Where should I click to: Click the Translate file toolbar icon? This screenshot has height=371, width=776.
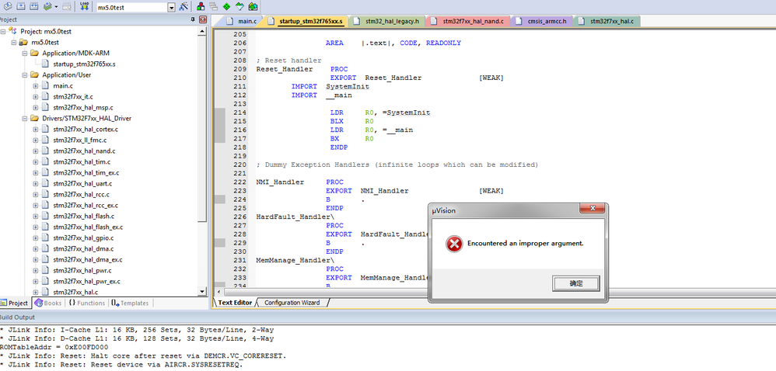(x=8, y=7)
